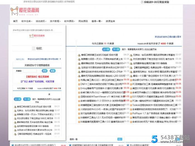Viewport: 195px width, 146px height.
Task: Open the 首页 menu item
Action: coord(16,21)
